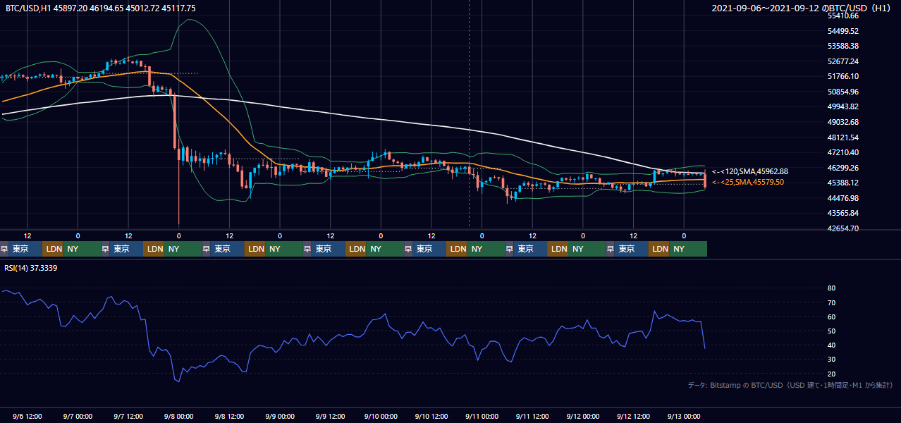
Task: Select the RSI 50 scale value
Action: pos(832,331)
